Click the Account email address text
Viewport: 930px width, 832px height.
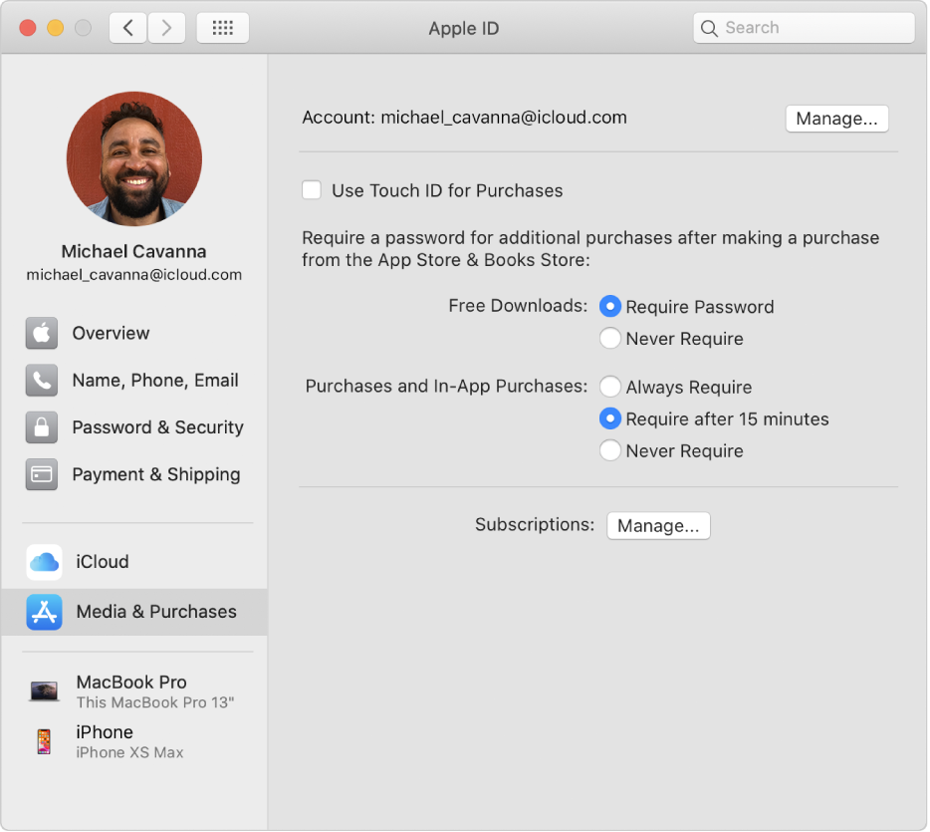tap(504, 118)
